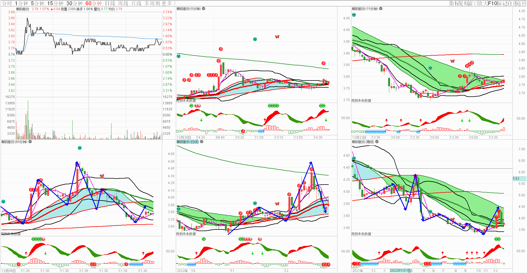Image resolution: width=527 pixels, height=273 pixels.
Task: Open dropdown beside 柳钢股份(15分钟) title
Action: point(381,9)
